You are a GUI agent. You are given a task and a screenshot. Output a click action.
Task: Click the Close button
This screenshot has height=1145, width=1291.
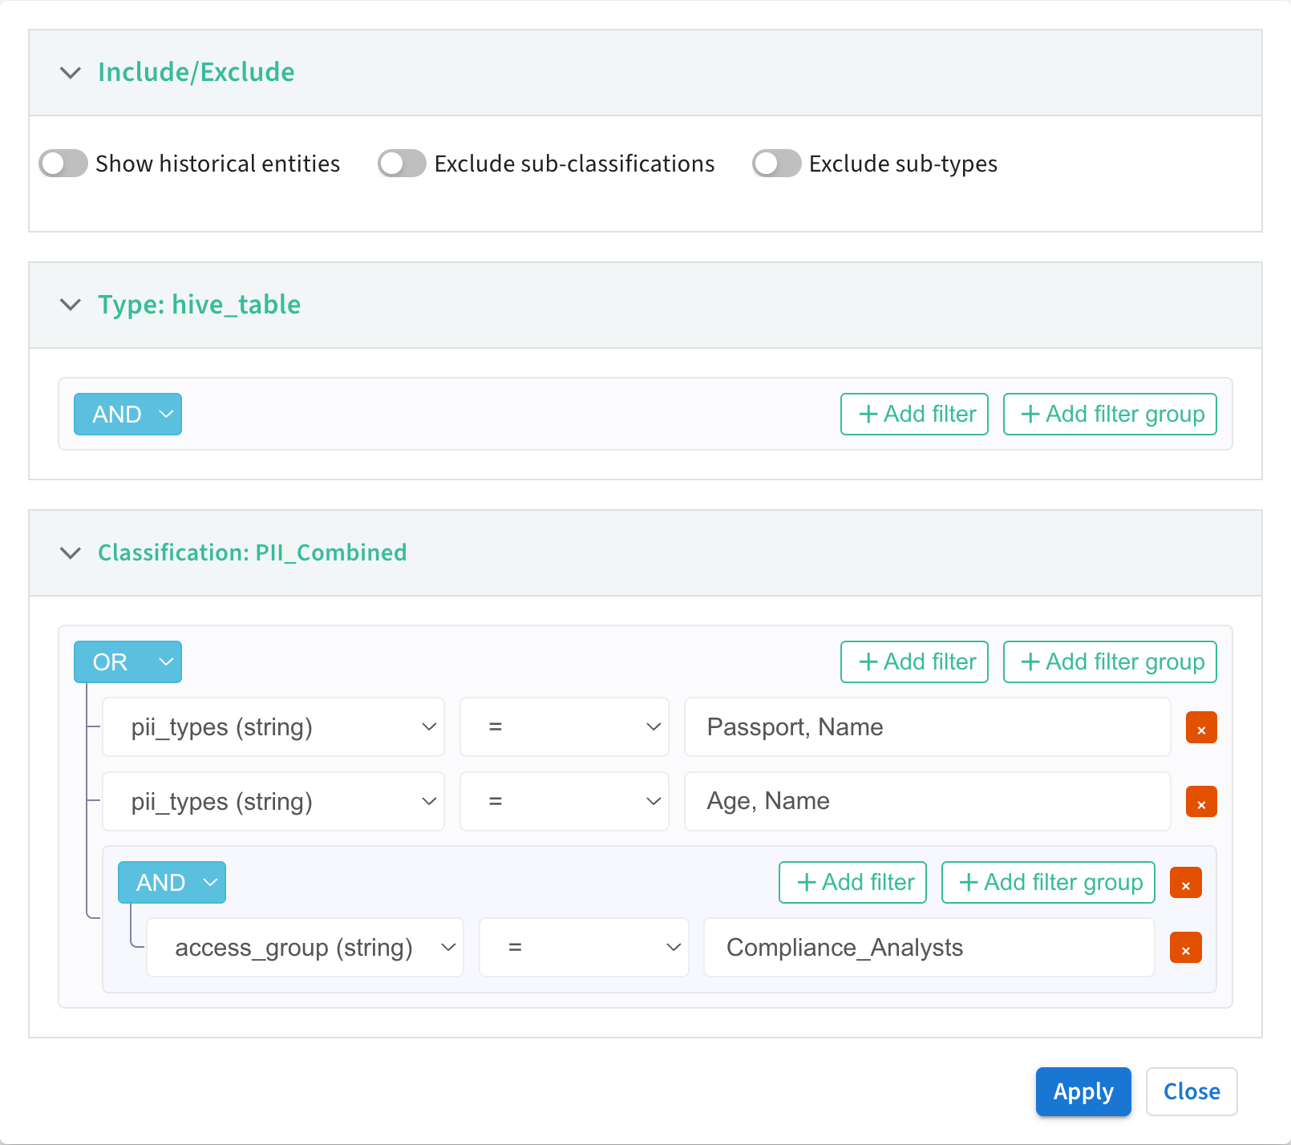pos(1191,1091)
